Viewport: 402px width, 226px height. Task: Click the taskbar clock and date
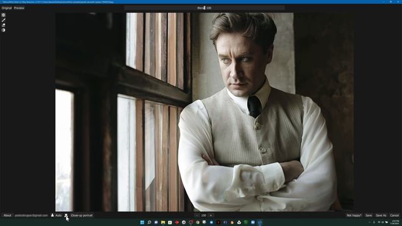(x=395, y=222)
